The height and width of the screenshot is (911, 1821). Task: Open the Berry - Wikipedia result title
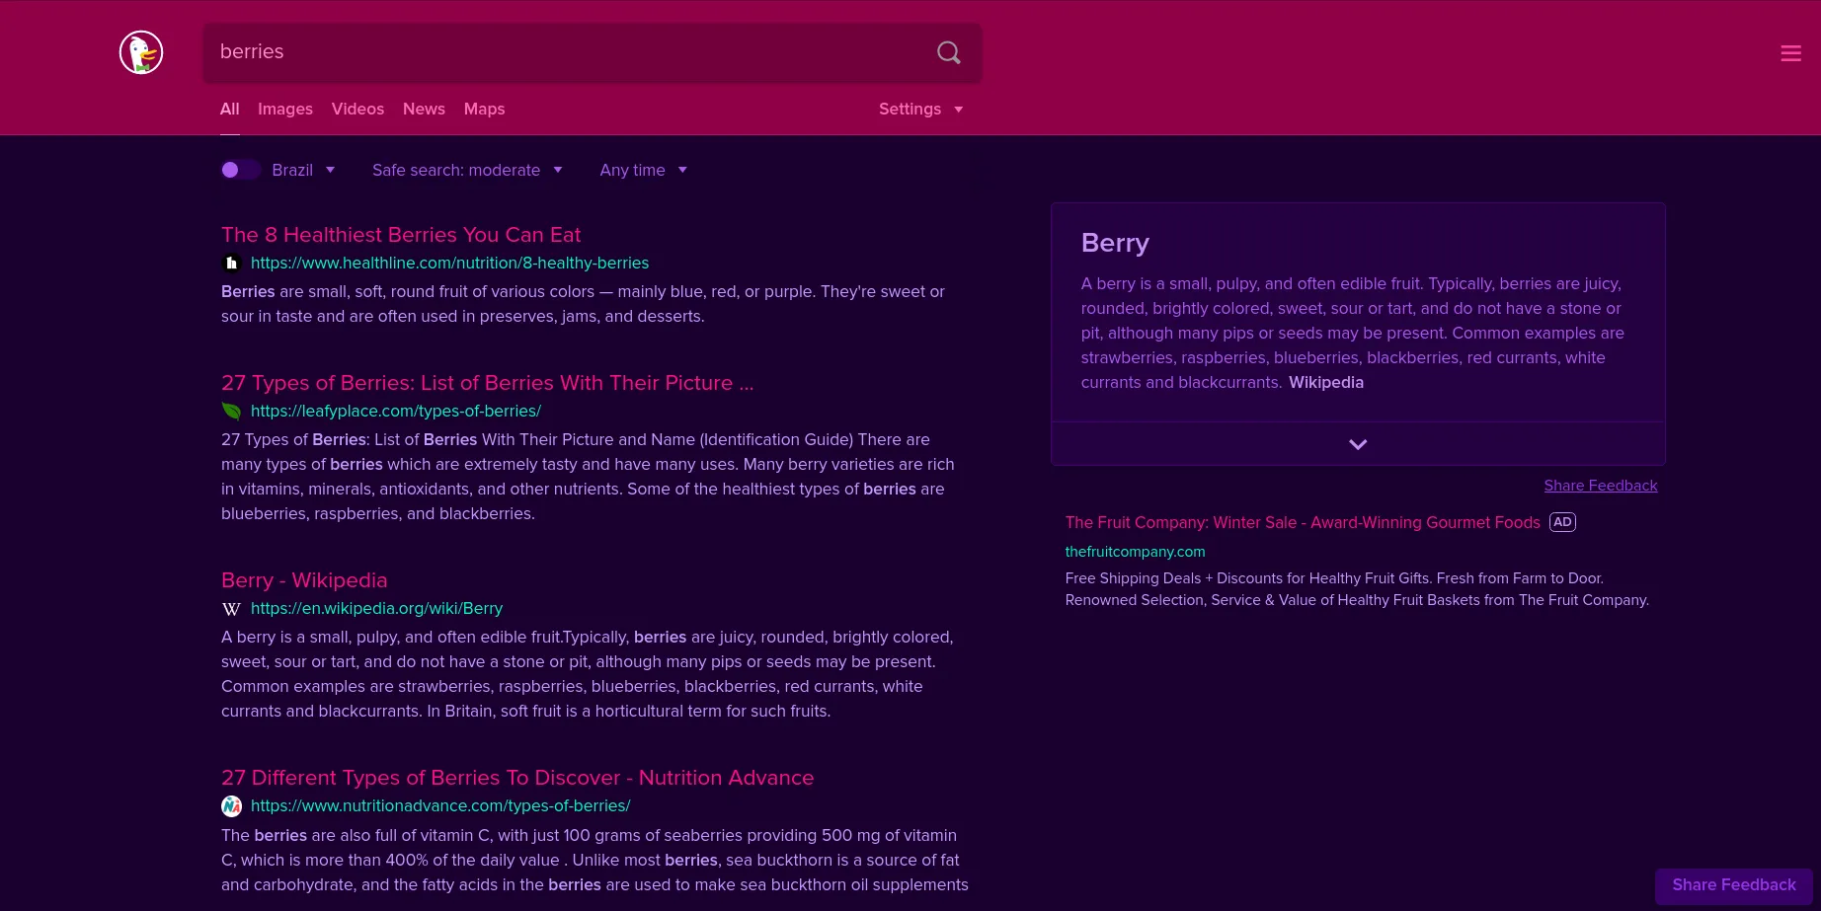(304, 580)
